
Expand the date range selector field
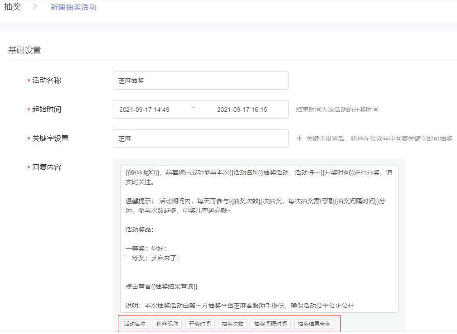coord(201,109)
